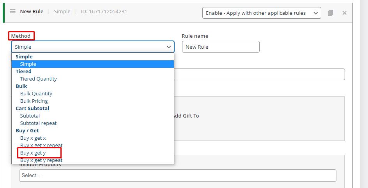Select Bulk Pricing option

click(93, 101)
